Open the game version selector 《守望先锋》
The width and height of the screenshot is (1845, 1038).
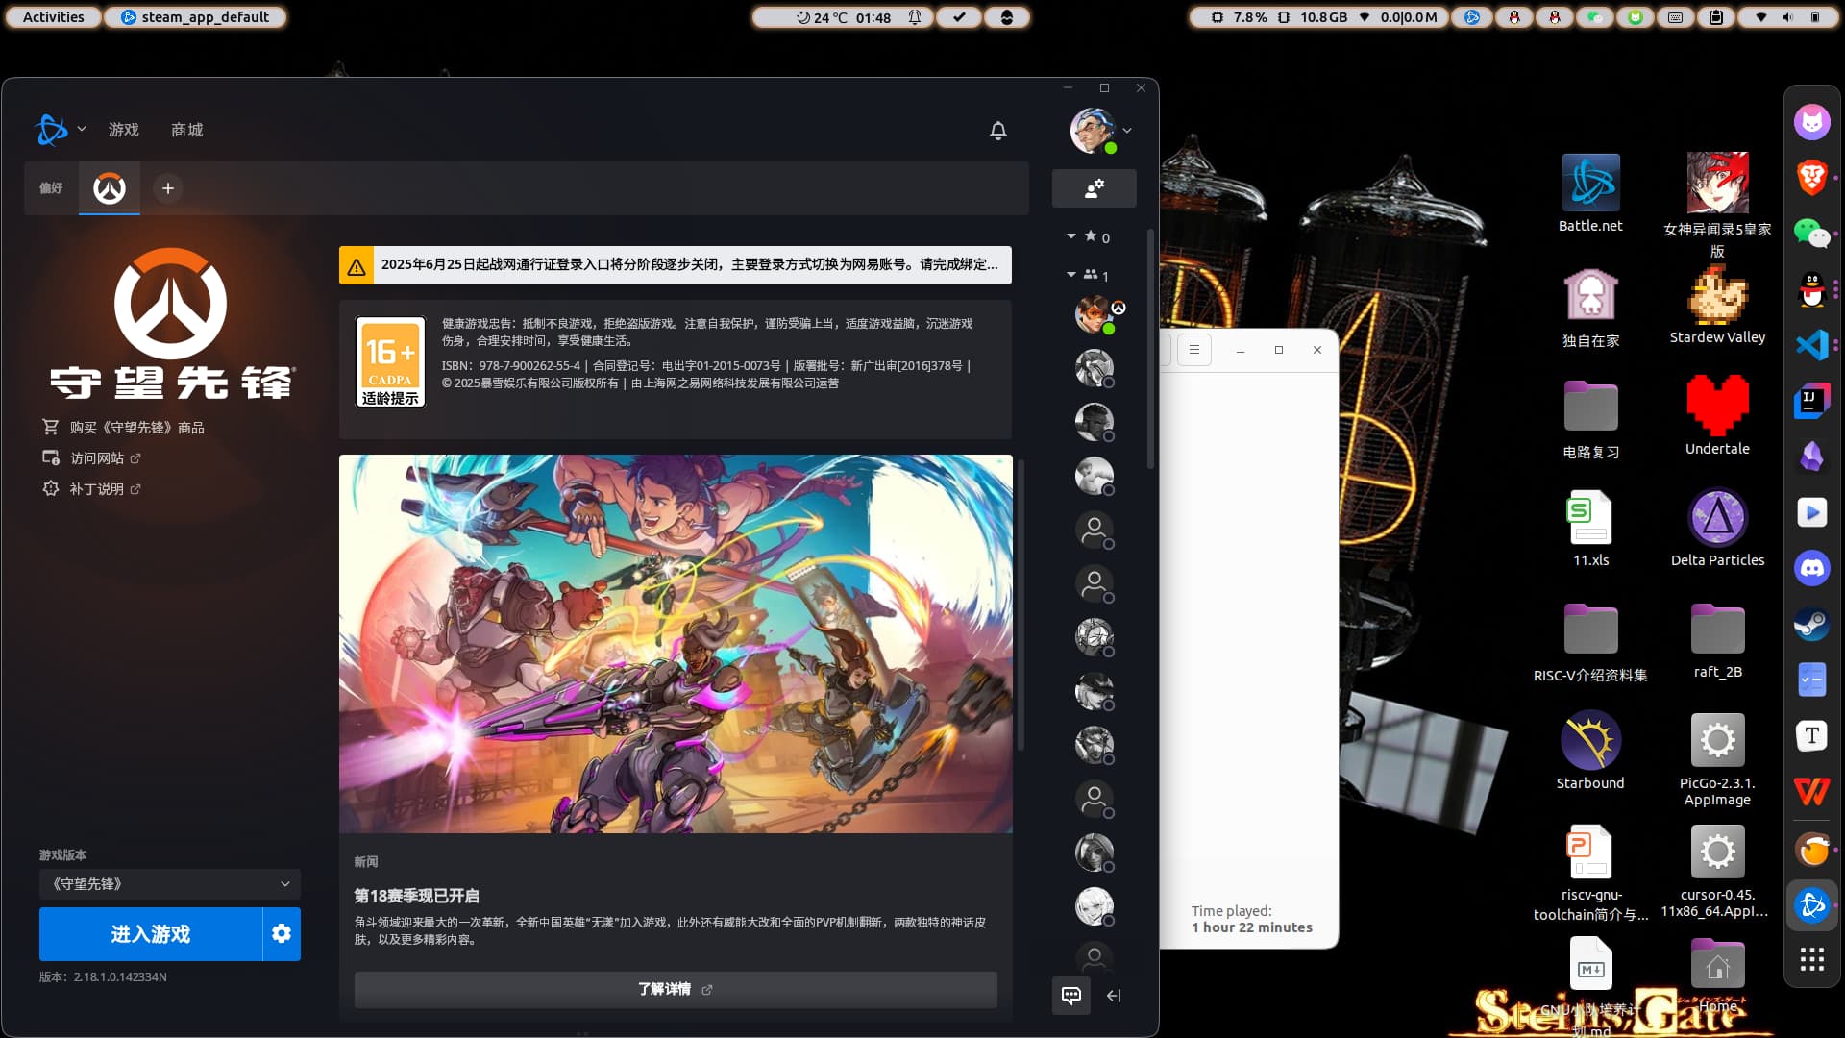click(x=170, y=883)
